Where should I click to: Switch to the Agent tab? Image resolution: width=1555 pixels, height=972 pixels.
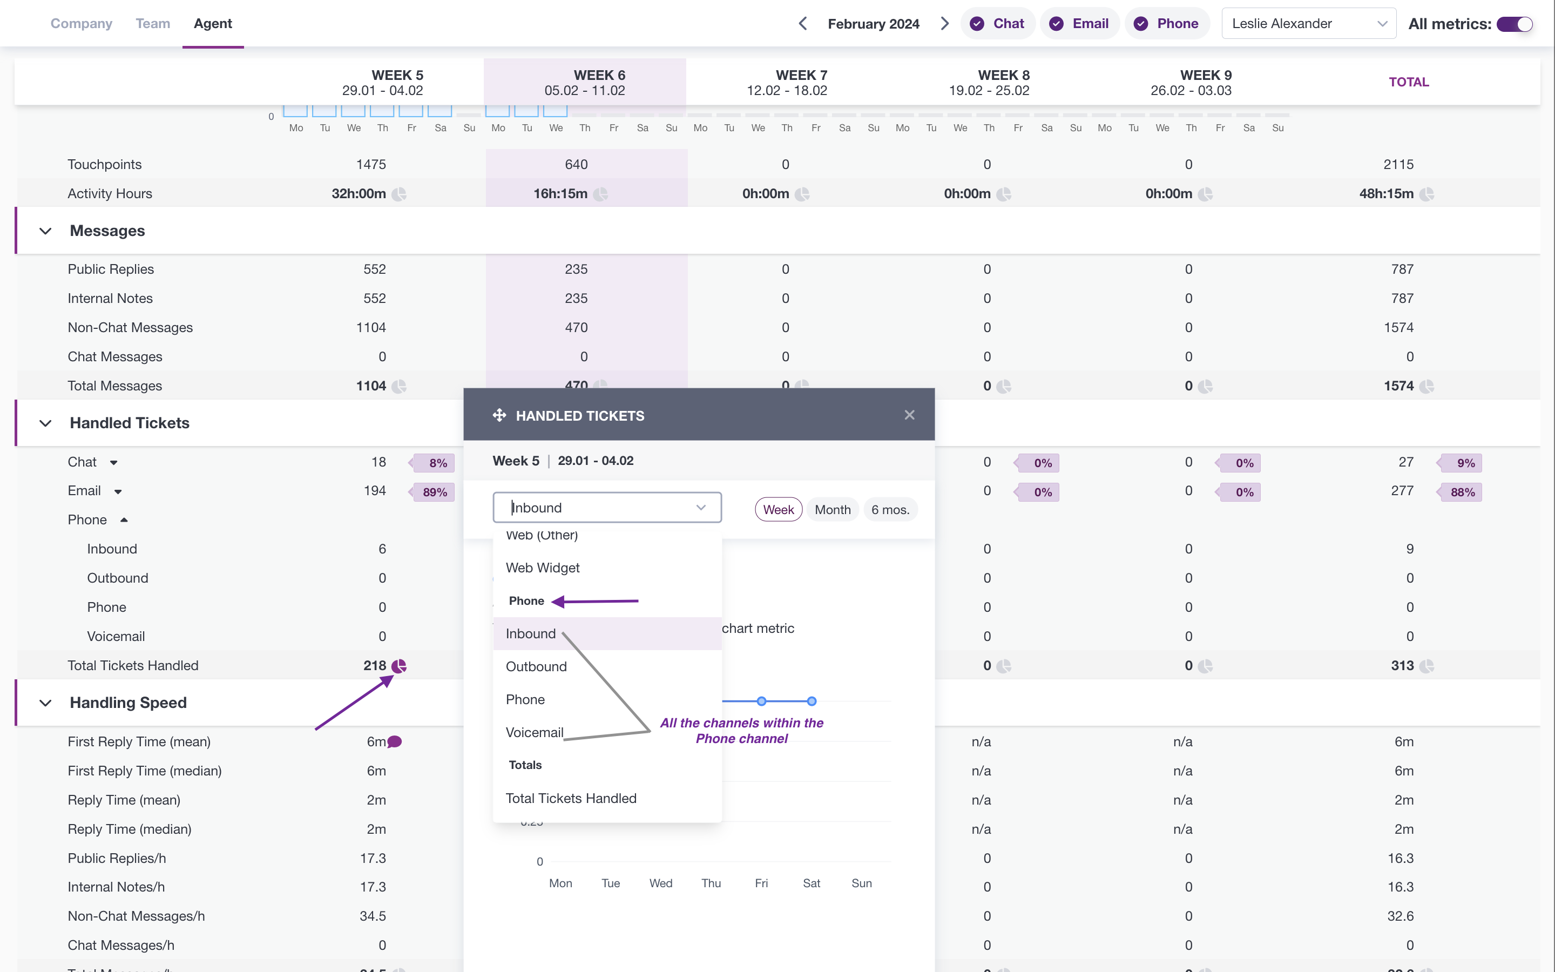pyautogui.click(x=213, y=24)
